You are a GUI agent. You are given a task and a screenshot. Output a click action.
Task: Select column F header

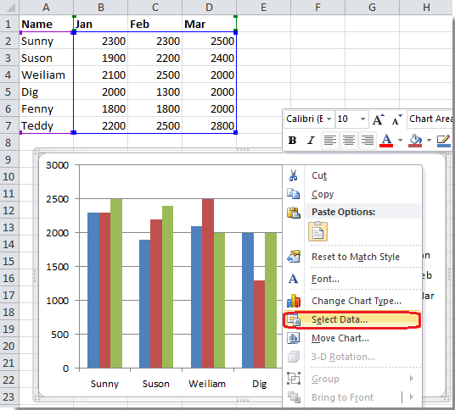[317, 7]
